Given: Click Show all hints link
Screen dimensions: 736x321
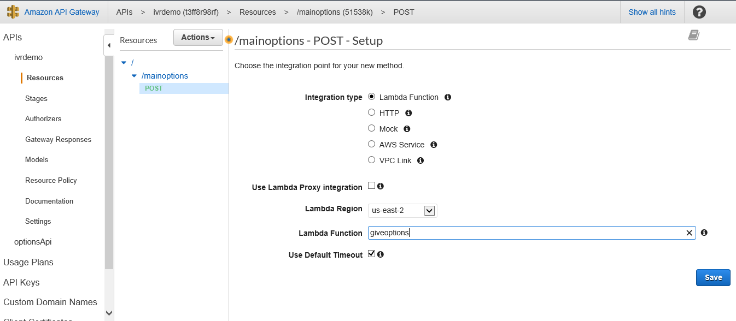Looking at the screenshot, I should pyautogui.click(x=652, y=12).
